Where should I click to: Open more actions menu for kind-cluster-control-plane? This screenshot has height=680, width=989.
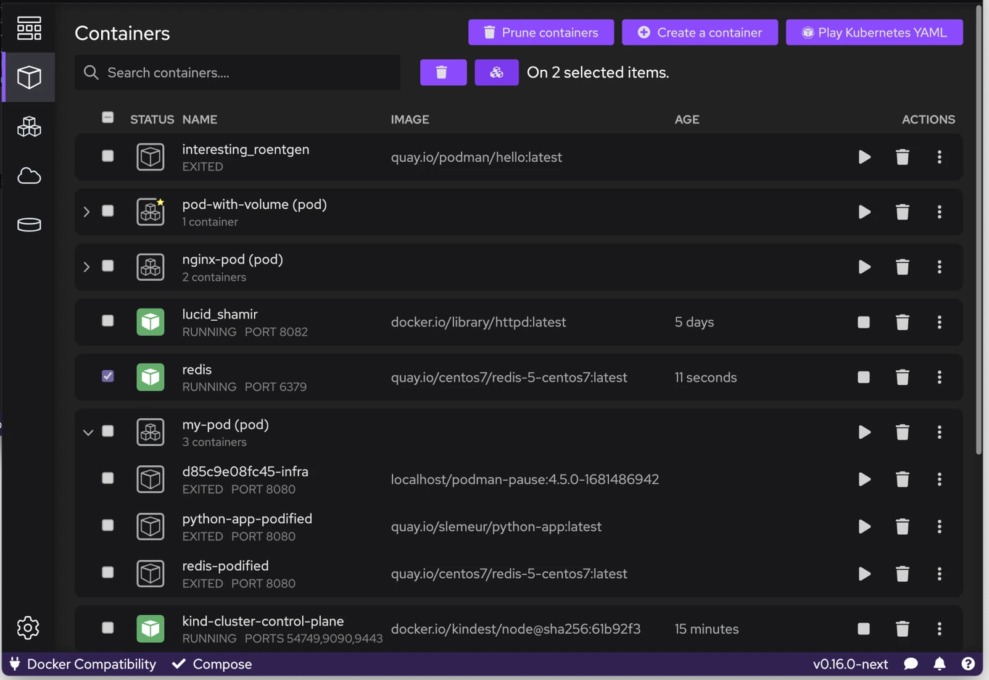click(x=939, y=629)
